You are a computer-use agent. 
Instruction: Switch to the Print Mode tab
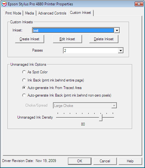coord(13,13)
